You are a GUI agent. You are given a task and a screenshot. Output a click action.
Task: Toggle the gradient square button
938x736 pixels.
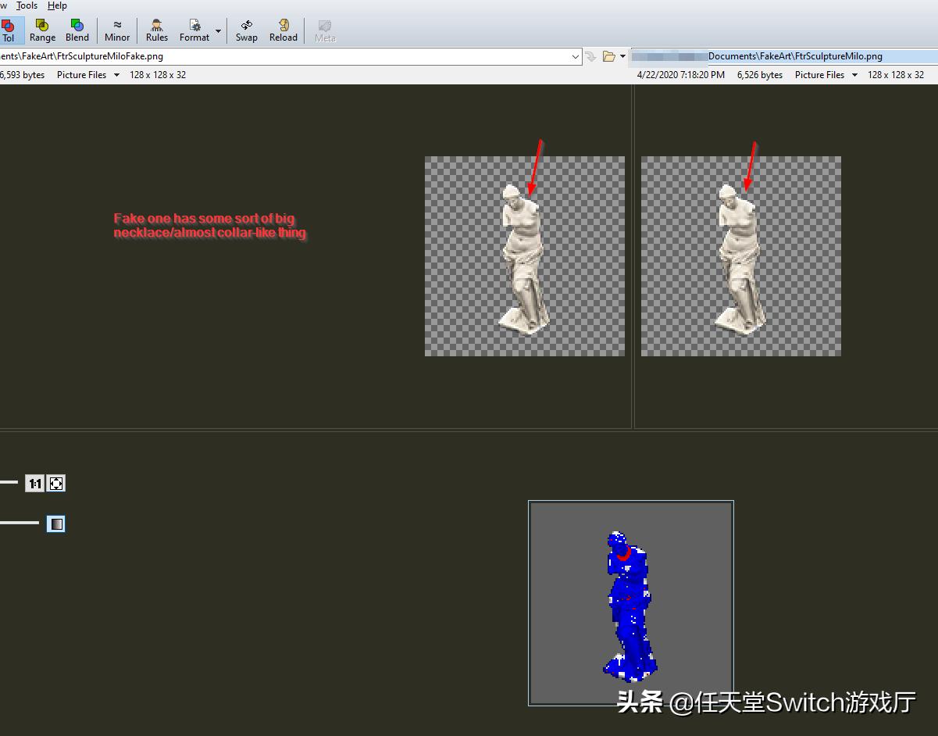(56, 523)
